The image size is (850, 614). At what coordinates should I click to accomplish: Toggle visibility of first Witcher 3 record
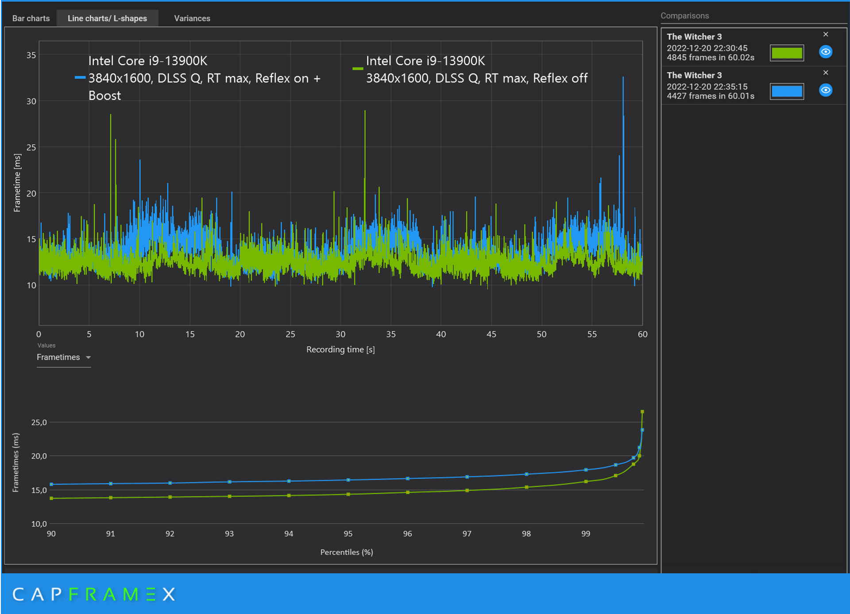tap(825, 52)
